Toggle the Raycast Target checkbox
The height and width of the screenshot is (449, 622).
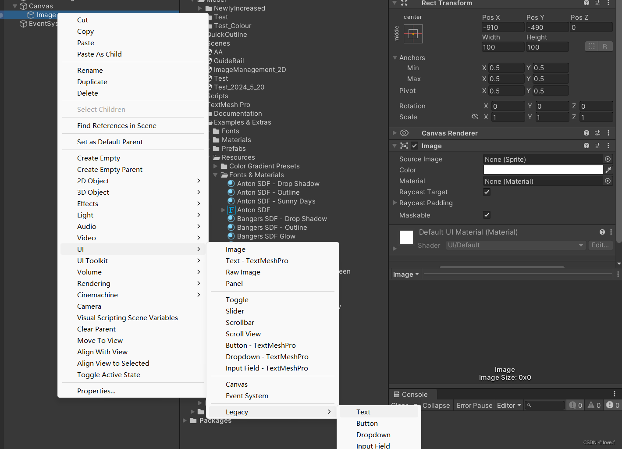487,192
